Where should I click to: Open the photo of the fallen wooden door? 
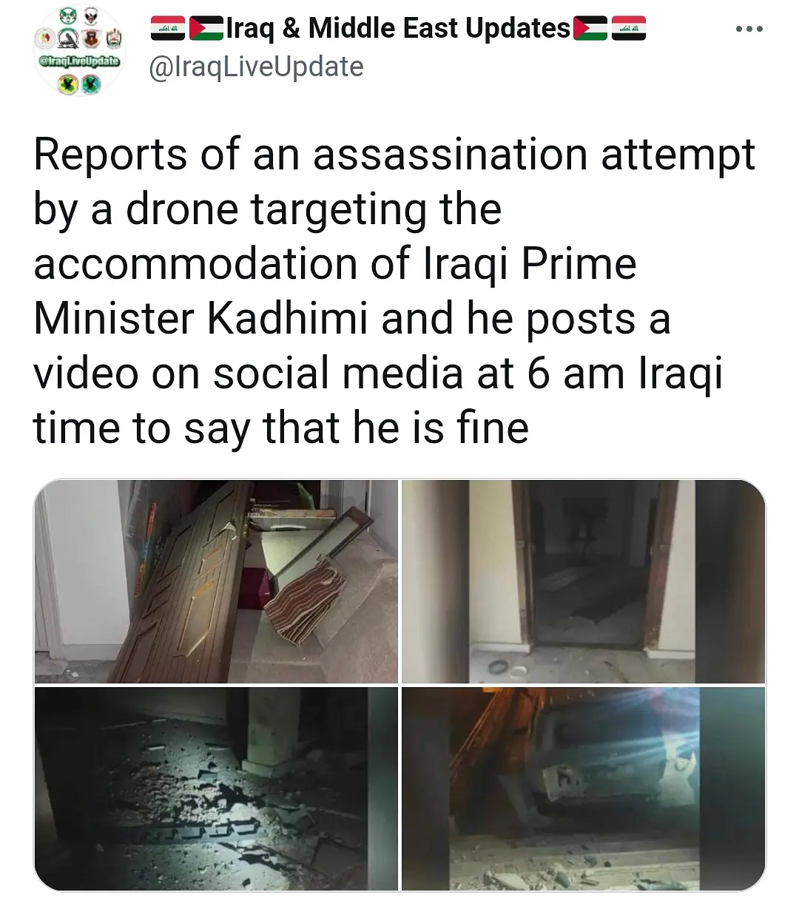(x=216, y=581)
